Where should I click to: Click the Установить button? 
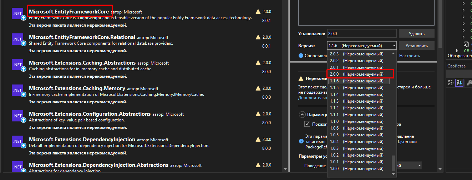416,46
